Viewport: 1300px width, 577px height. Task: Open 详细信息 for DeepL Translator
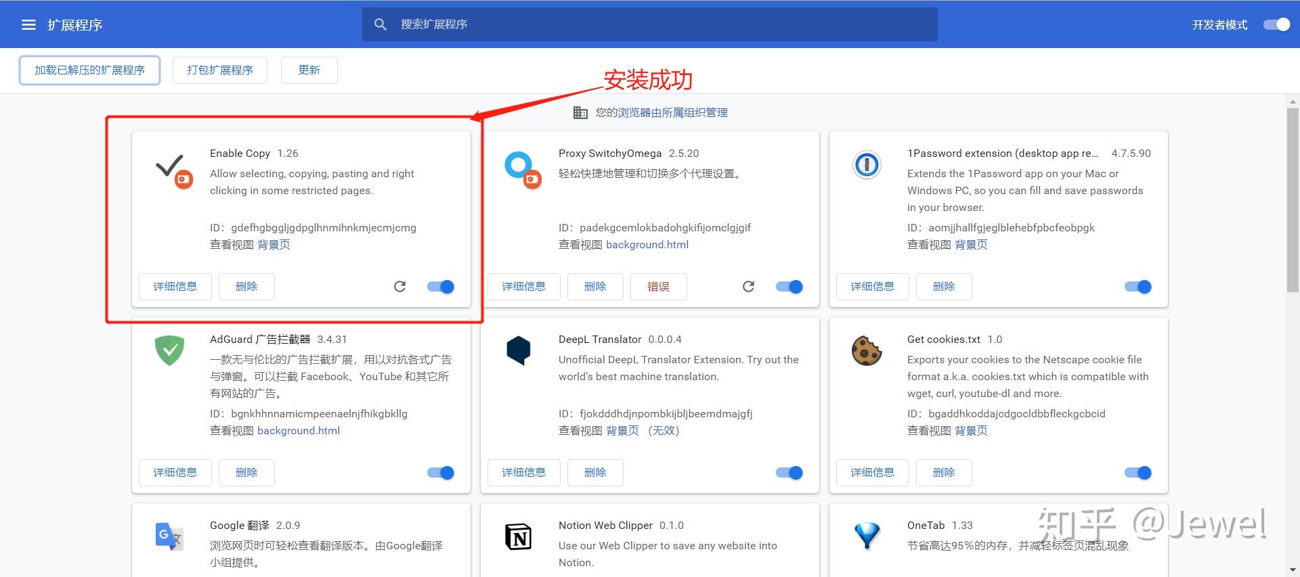click(524, 473)
